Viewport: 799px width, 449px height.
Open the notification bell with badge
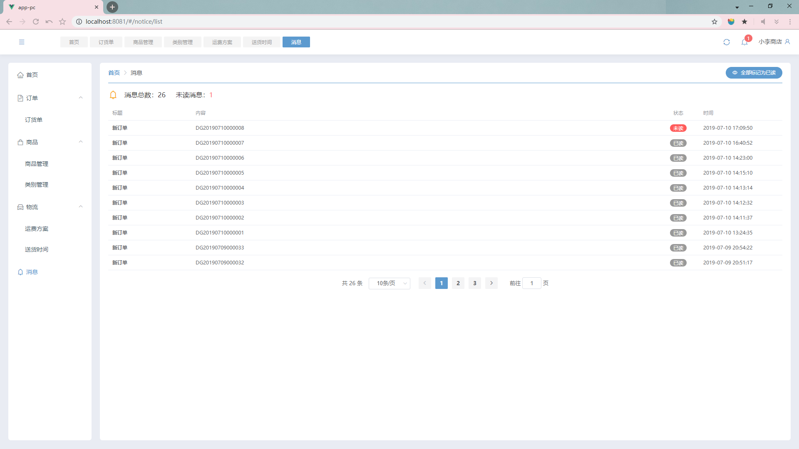point(744,42)
